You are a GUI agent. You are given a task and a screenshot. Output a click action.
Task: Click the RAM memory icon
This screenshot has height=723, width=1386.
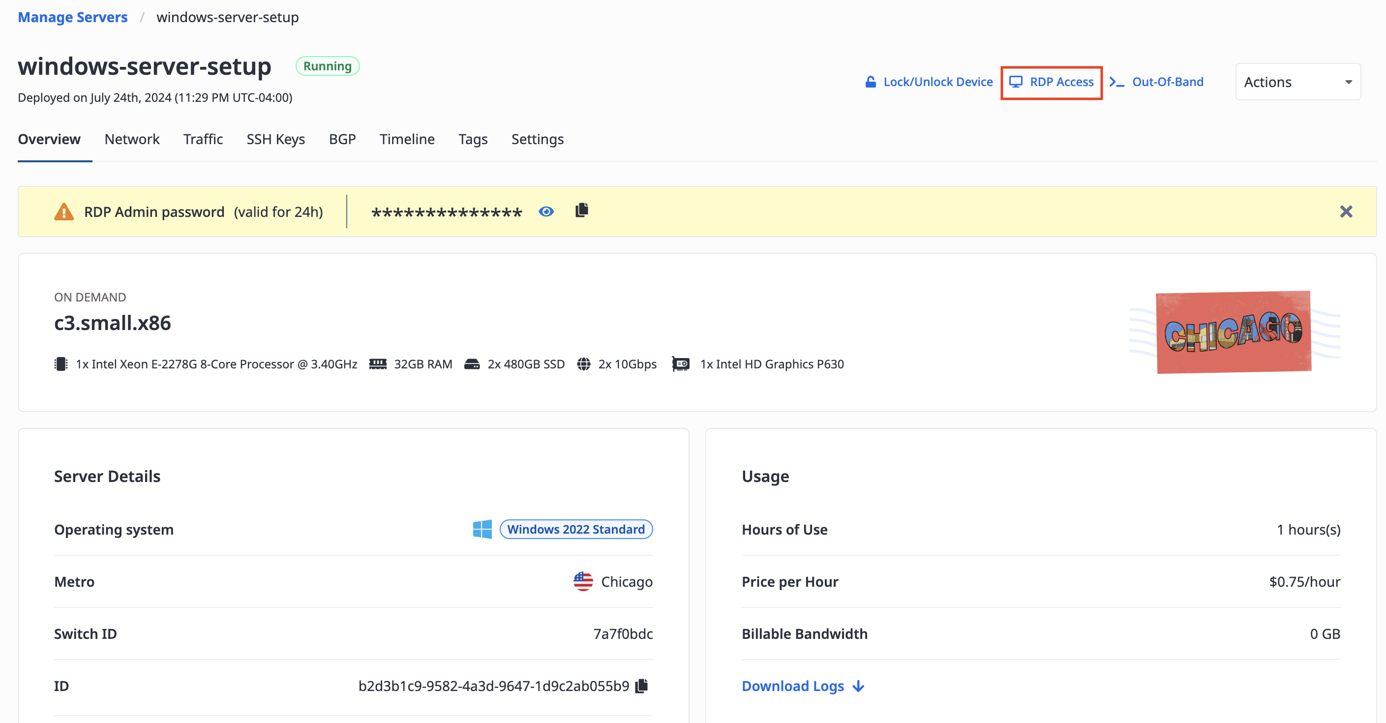378,364
